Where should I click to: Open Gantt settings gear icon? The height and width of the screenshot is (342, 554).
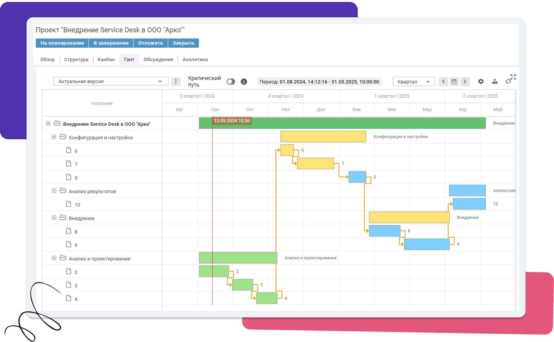pos(481,82)
